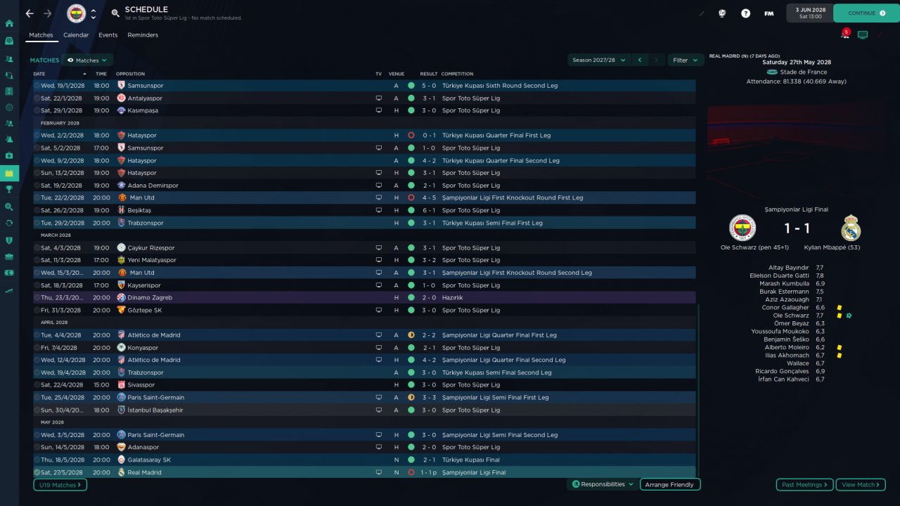Open the Scouting magnifier icon in the sidebar
The image size is (900, 506).
tap(9, 207)
